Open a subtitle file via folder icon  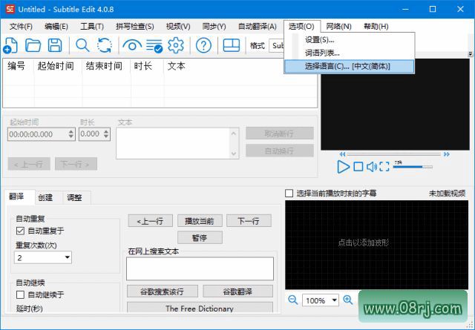point(33,45)
